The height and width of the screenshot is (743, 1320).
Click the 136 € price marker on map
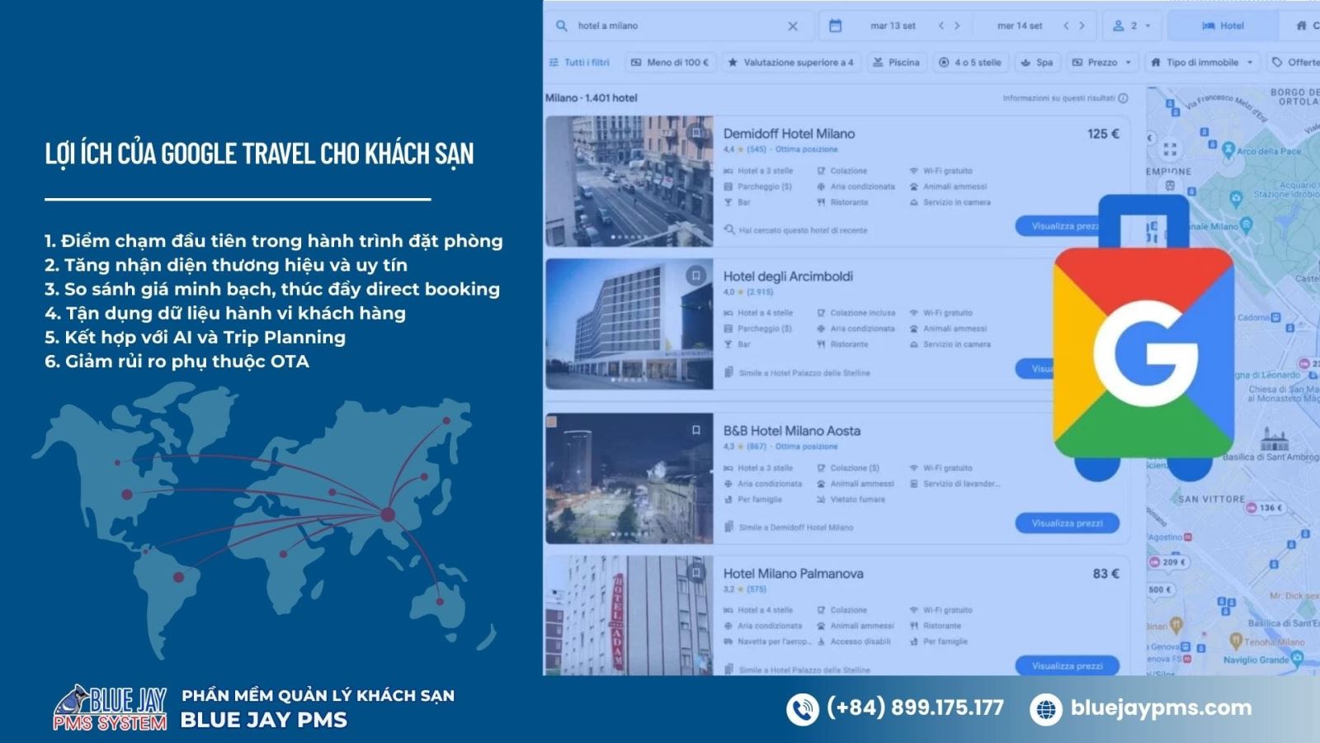click(x=1265, y=508)
